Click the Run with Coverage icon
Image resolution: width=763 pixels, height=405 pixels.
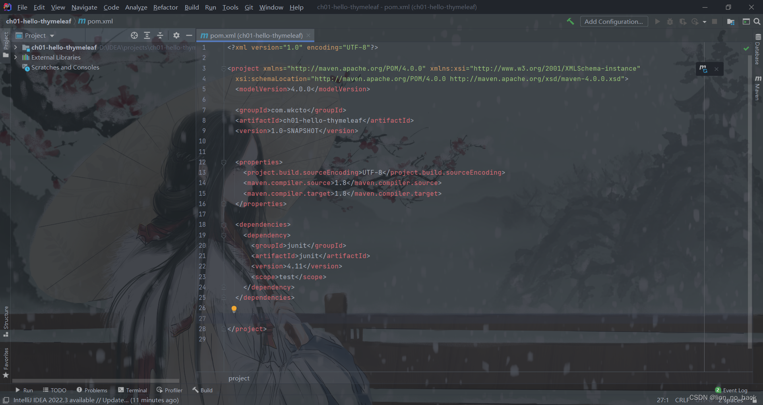pos(683,21)
